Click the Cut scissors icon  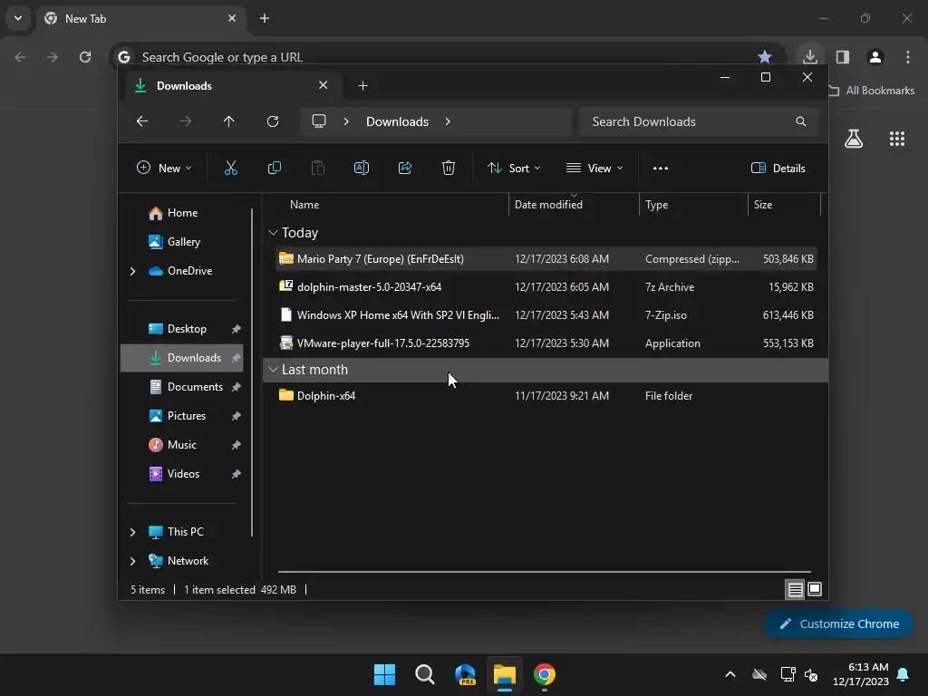231,168
